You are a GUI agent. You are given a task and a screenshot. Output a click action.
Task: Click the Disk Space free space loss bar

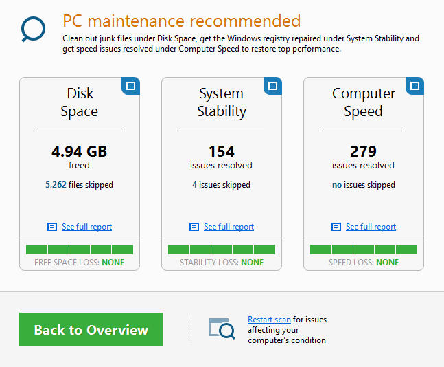pos(80,249)
